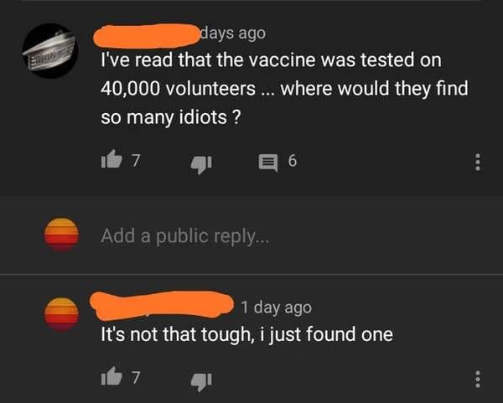Like the vaccine volunteers comment

click(111, 159)
